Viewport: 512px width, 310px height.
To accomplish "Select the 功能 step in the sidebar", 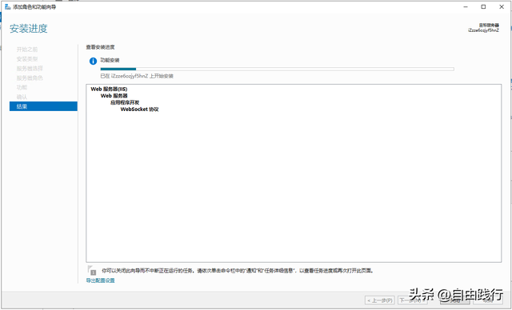I will pyautogui.click(x=22, y=87).
